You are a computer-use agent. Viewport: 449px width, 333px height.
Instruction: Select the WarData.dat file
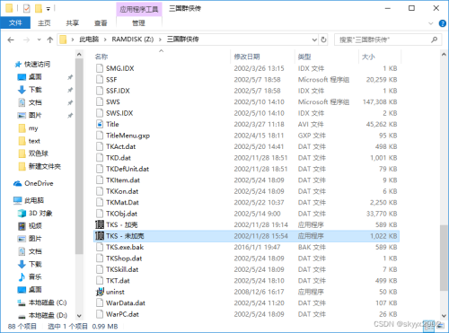tap(126, 303)
